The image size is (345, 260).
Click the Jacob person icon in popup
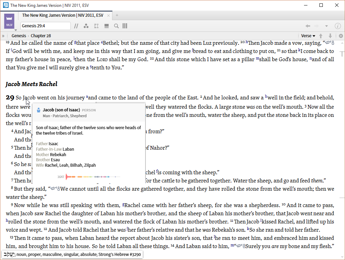pyautogui.click(x=39, y=110)
